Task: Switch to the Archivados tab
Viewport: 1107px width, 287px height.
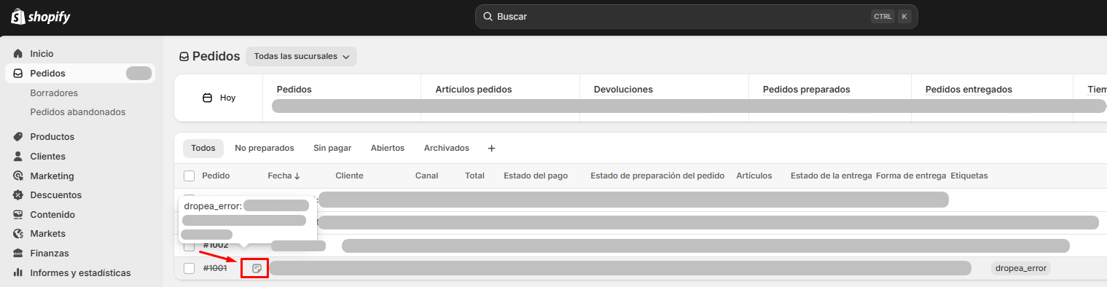Action: coord(447,148)
